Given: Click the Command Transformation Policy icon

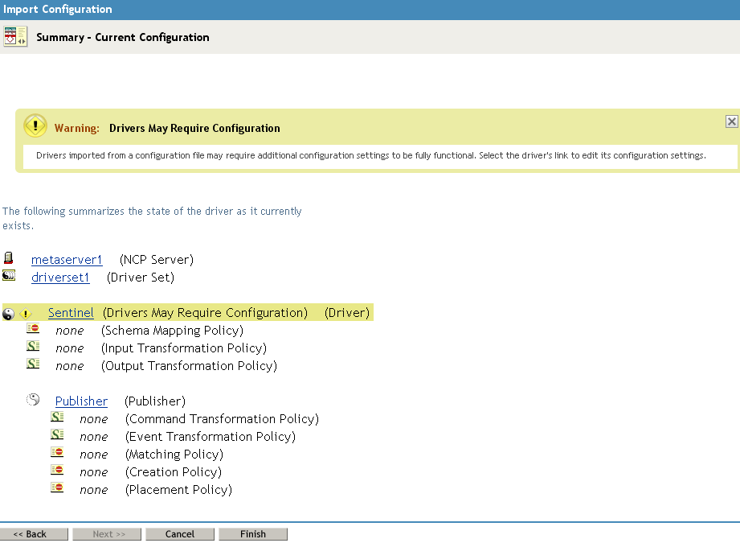Looking at the screenshot, I should pyautogui.click(x=57, y=417).
